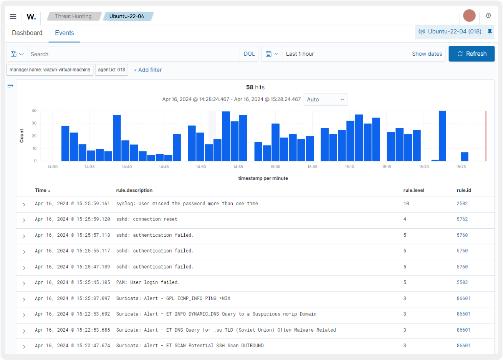This screenshot has width=503, height=360.
Task: Open rule.id 2502 link
Action: tap(463, 204)
